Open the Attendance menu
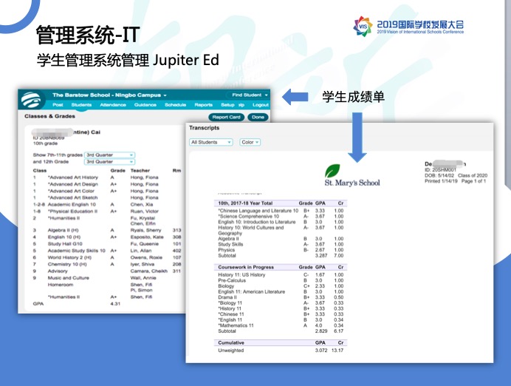 tap(113, 105)
